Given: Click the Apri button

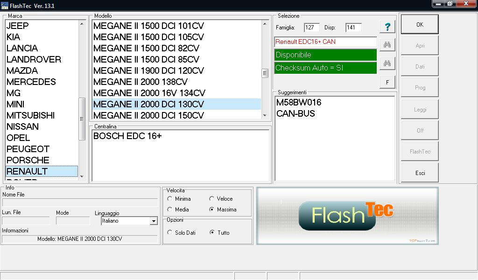Looking at the screenshot, I should coord(420,45).
